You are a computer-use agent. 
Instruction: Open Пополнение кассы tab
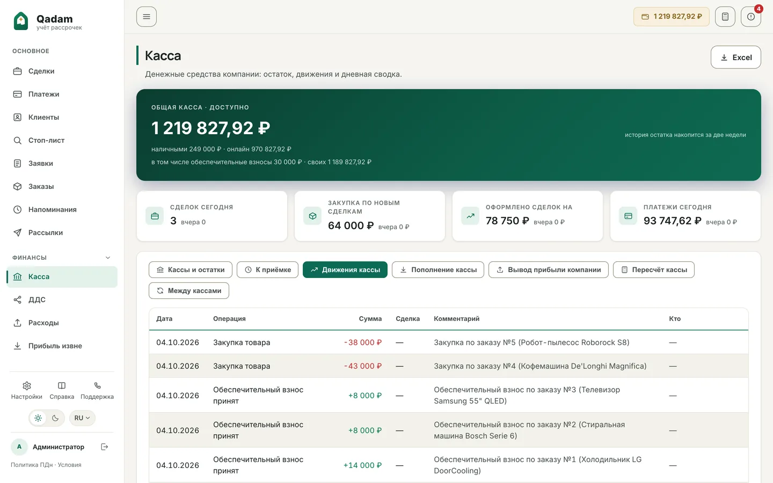click(438, 270)
